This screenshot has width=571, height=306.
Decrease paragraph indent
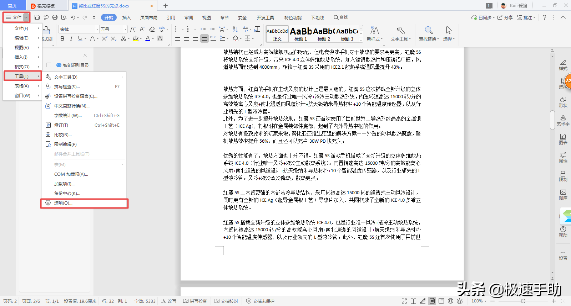(203, 29)
